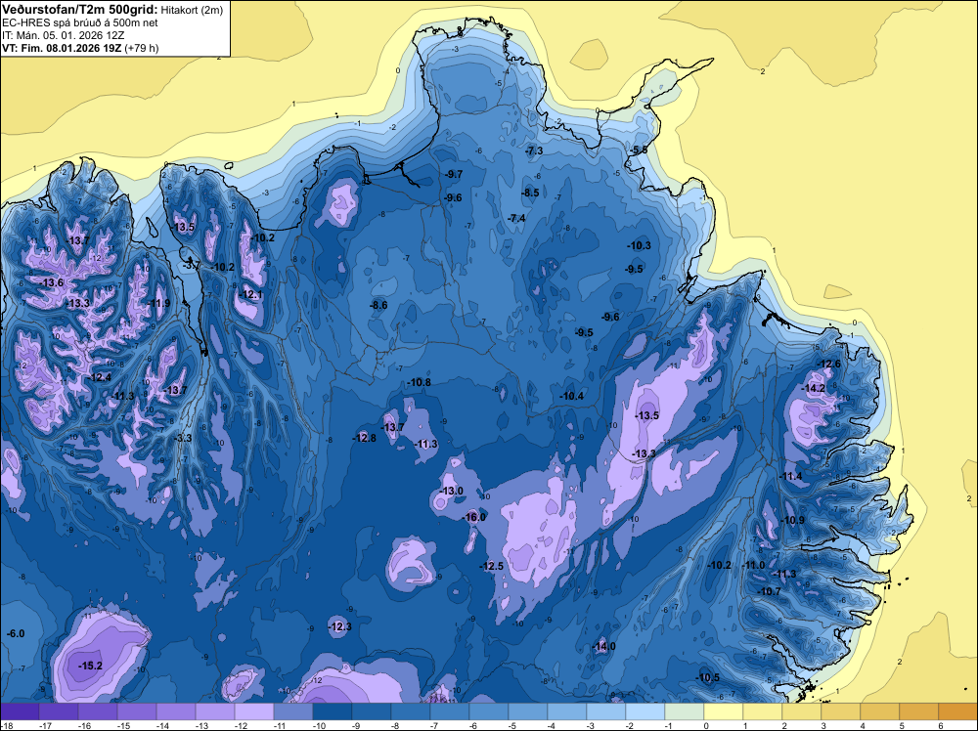
Task: Select the EC-HRES spá brúuð line
Action: (x=80, y=22)
